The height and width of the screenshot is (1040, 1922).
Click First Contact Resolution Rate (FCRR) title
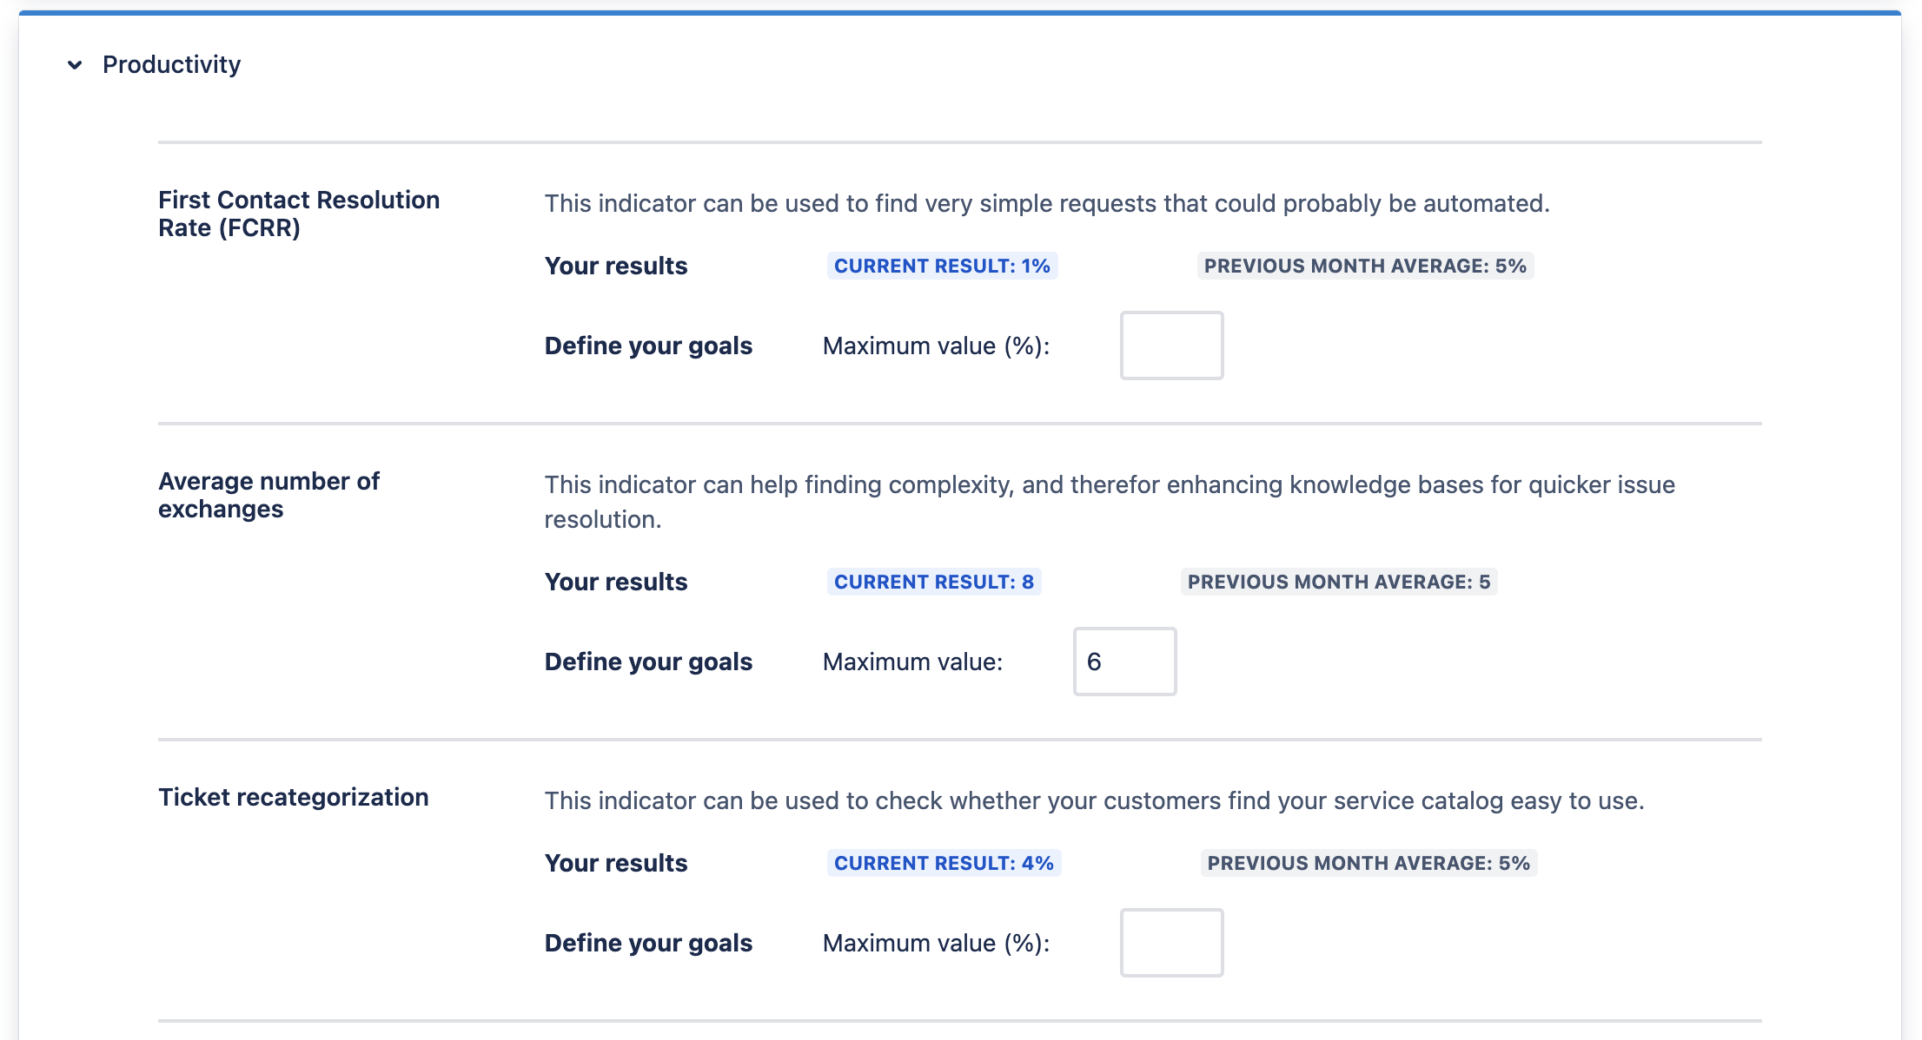pyautogui.click(x=298, y=214)
